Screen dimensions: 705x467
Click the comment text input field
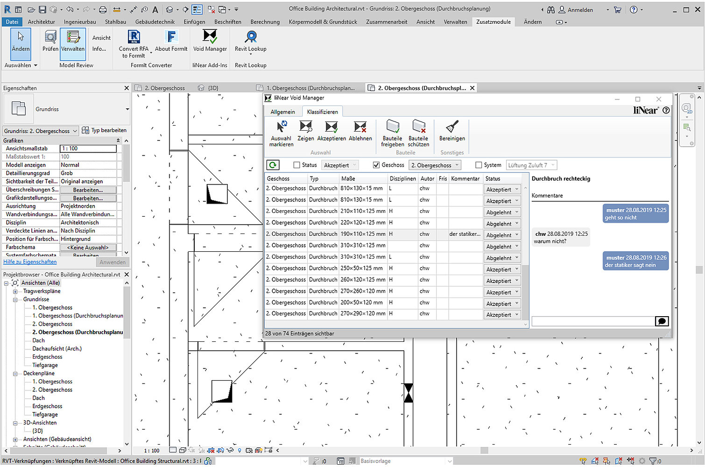coord(593,321)
